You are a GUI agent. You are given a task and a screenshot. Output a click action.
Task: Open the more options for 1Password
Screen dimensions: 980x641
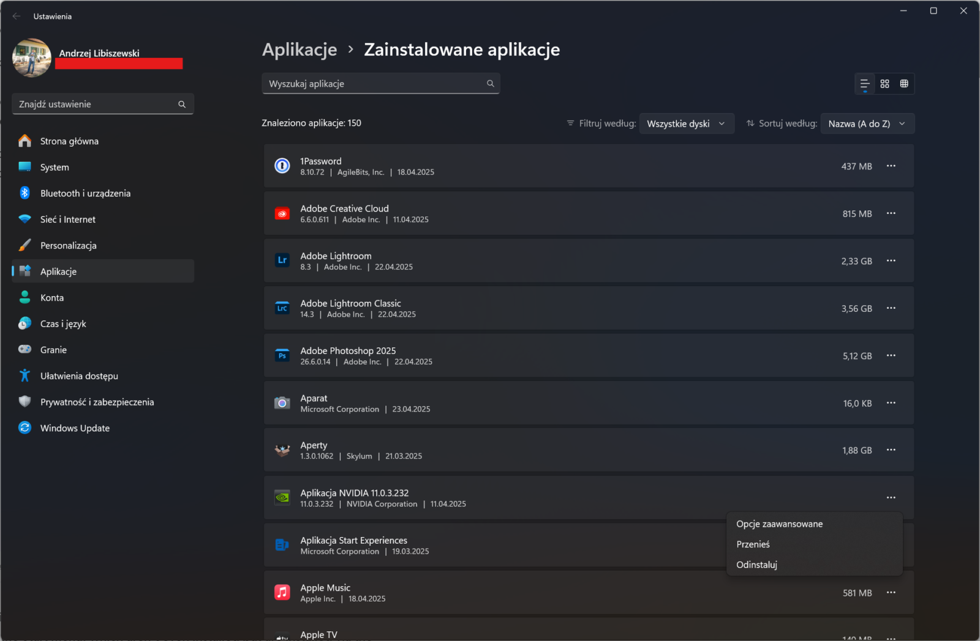891,166
